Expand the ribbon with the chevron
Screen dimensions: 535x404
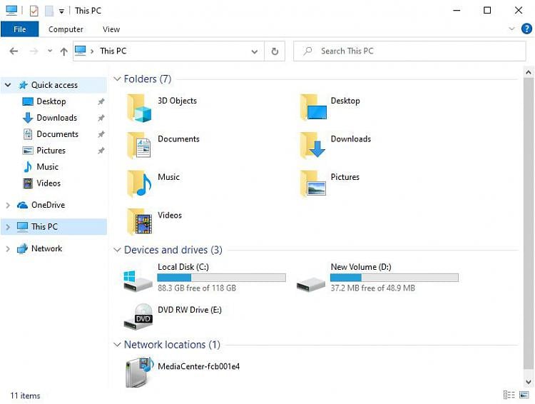(x=511, y=29)
